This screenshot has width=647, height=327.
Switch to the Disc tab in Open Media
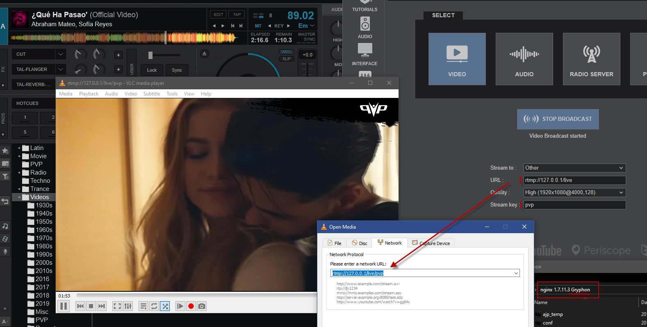click(x=360, y=243)
